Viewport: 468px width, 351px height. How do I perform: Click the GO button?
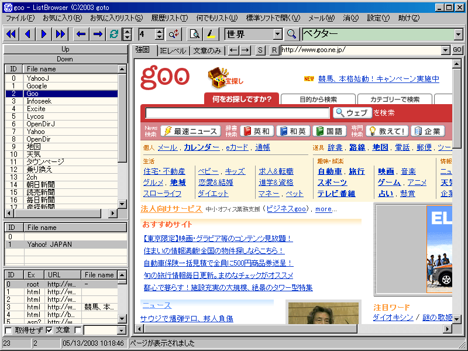(x=457, y=50)
